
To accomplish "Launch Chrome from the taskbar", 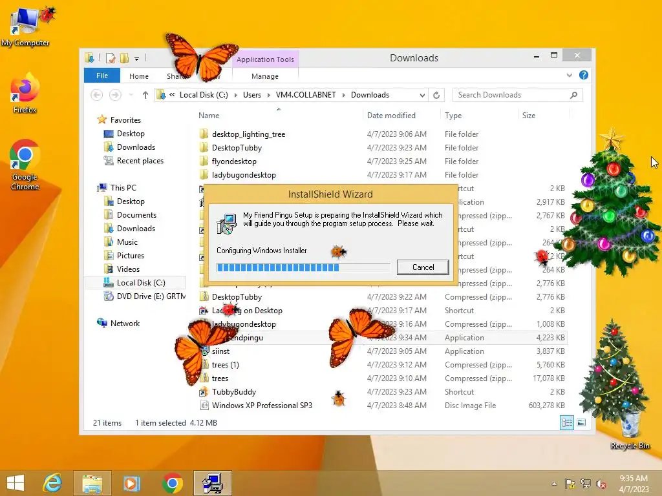I will click(172, 483).
